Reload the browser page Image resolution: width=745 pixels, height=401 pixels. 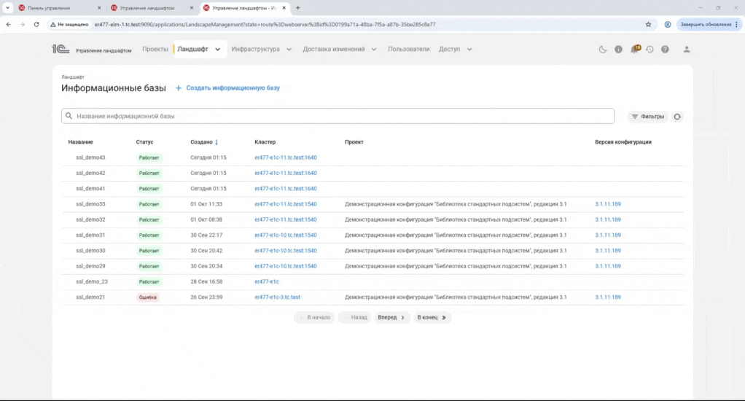36,24
